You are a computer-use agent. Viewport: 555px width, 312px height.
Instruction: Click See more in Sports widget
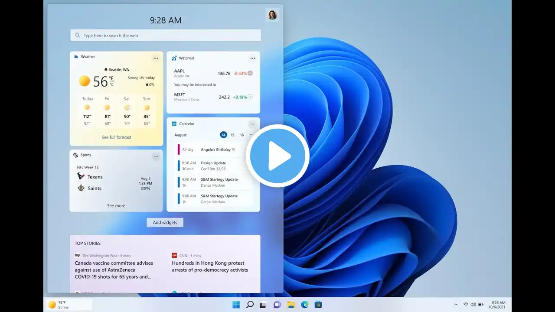pos(116,206)
